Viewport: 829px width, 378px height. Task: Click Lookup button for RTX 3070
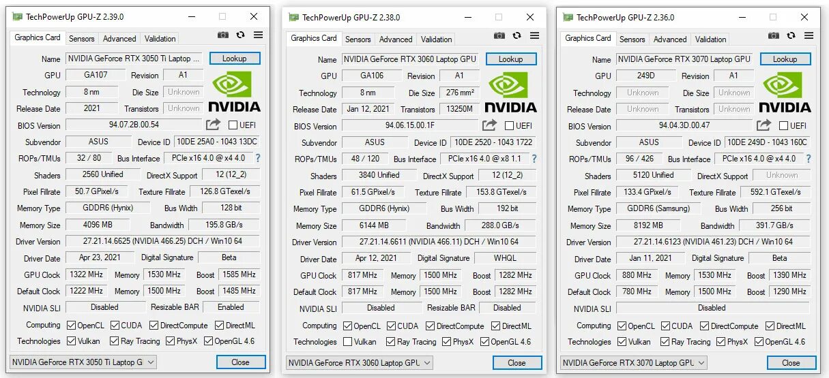coord(785,59)
